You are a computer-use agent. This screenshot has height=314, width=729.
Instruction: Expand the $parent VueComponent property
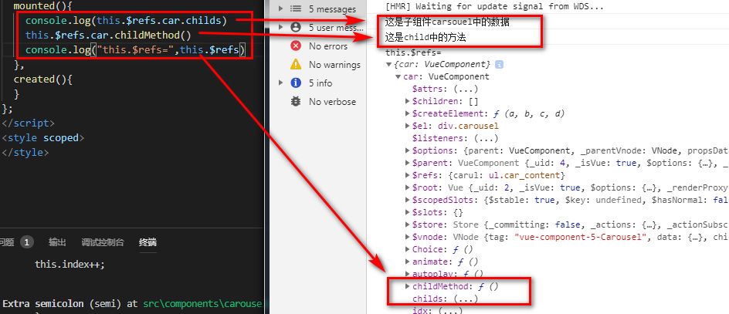tap(408, 163)
